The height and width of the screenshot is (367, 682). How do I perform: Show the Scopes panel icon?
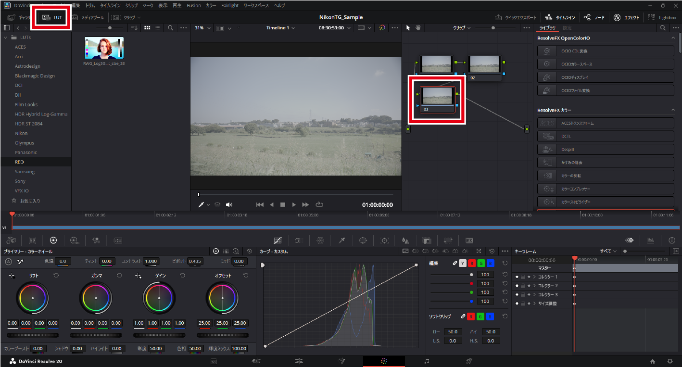point(651,240)
